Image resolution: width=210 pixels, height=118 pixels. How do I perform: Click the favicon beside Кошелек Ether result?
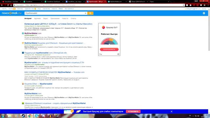pyautogui.click(x=23, y=84)
